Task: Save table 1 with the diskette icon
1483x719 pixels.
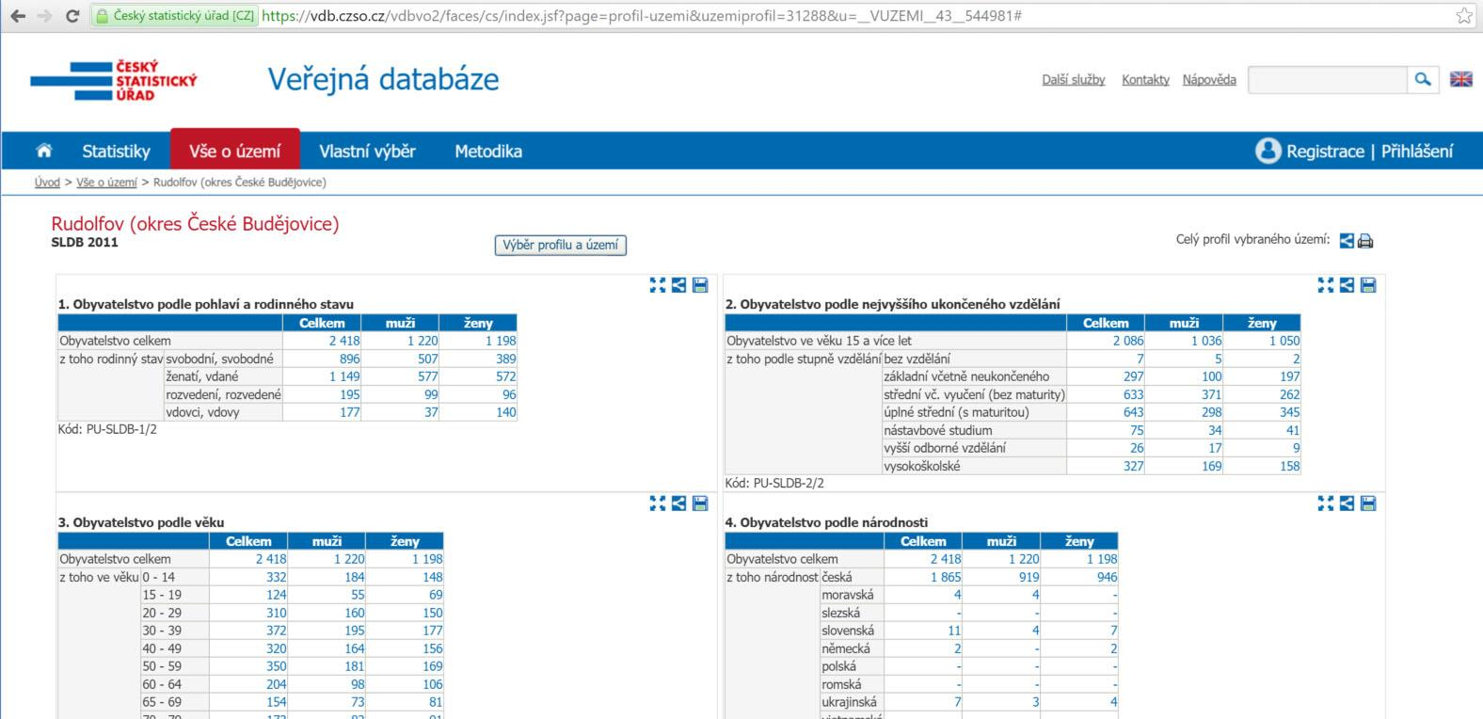Action: (x=700, y=285)
